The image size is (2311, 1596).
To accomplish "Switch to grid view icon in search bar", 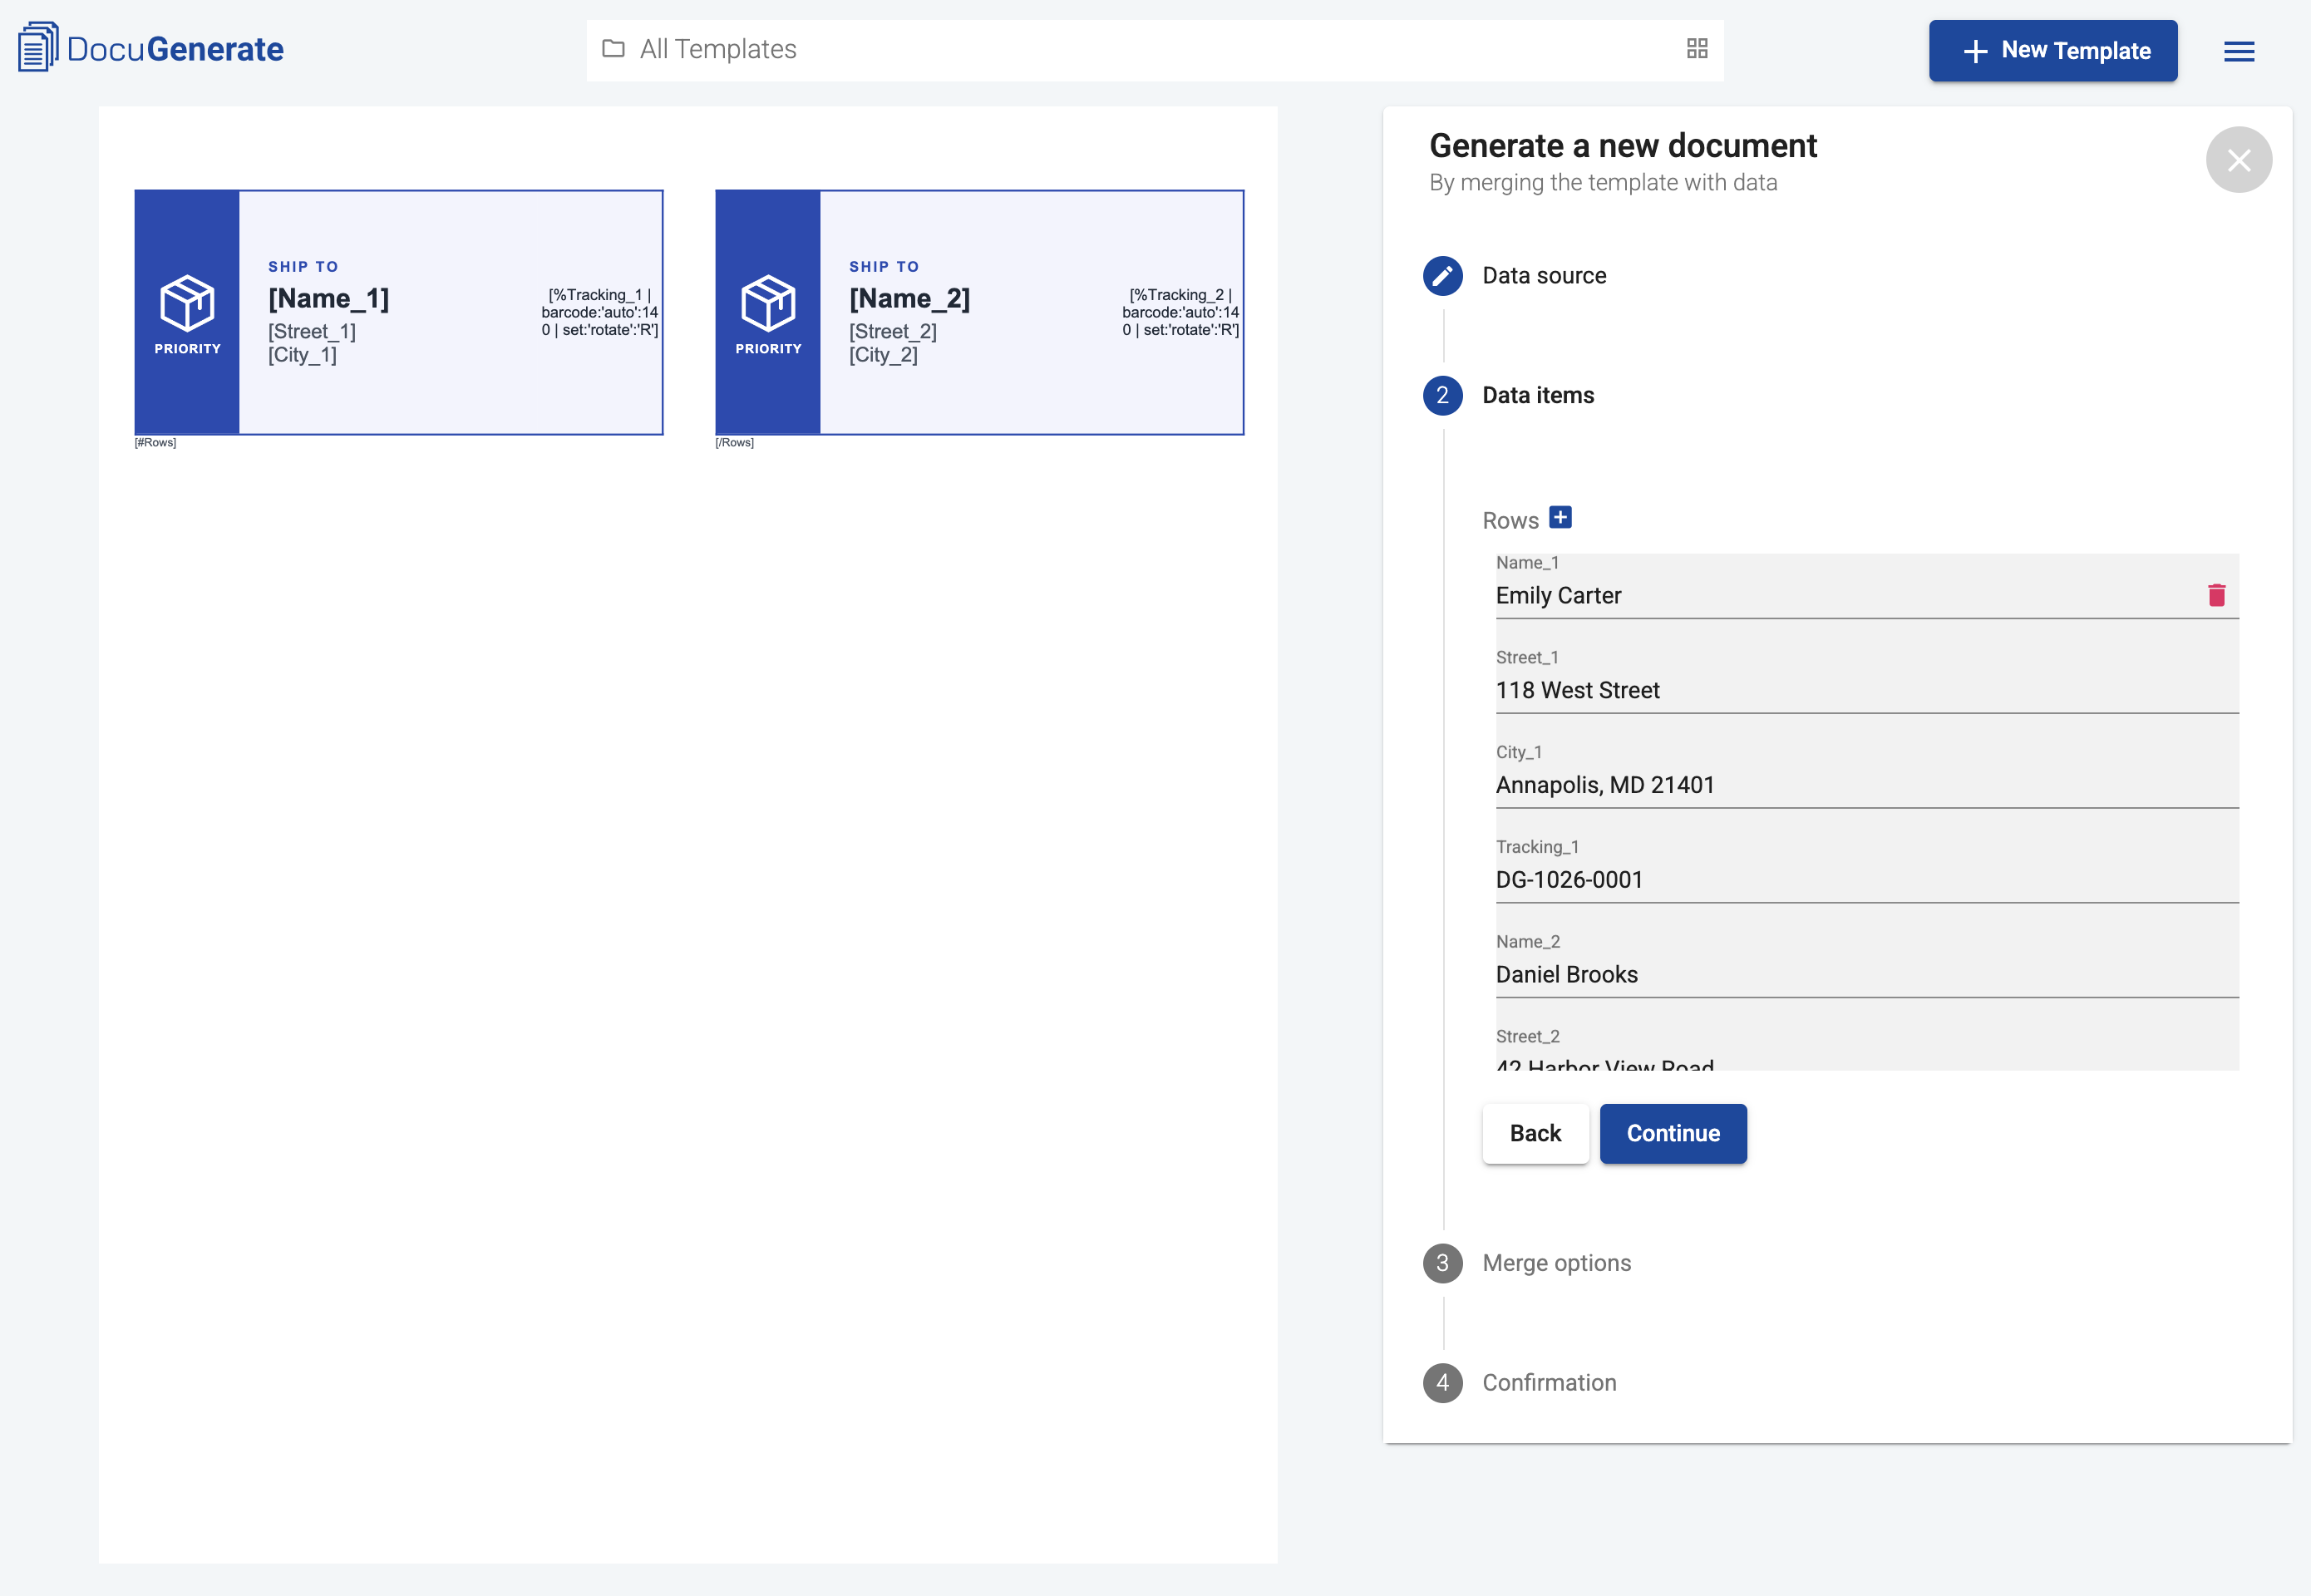I will point(1697,48).
